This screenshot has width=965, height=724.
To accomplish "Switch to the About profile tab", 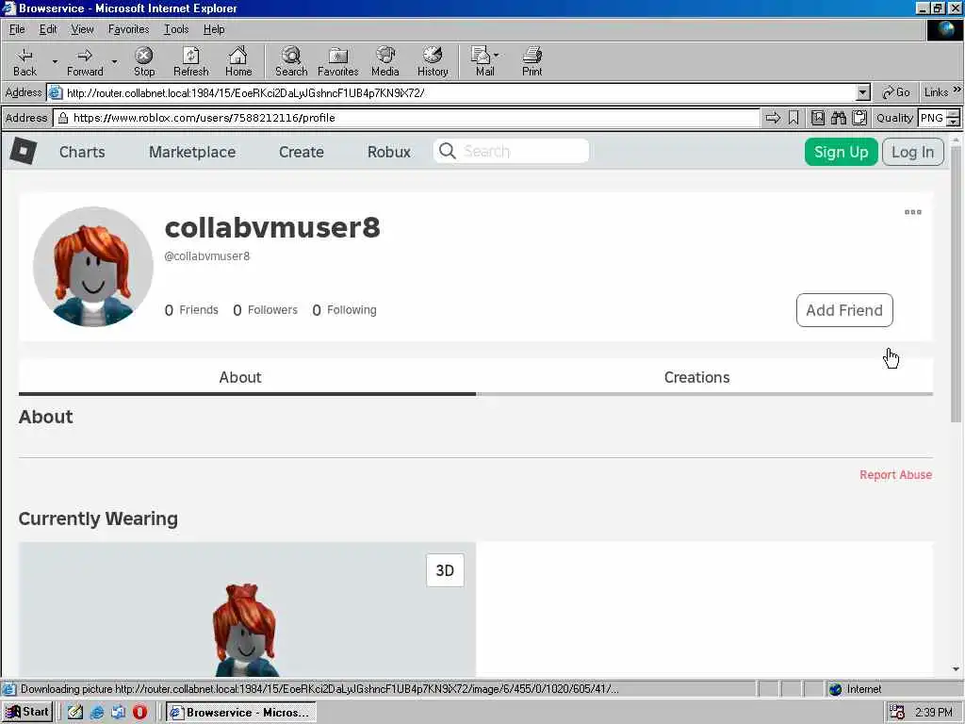I will click(247, 377).
